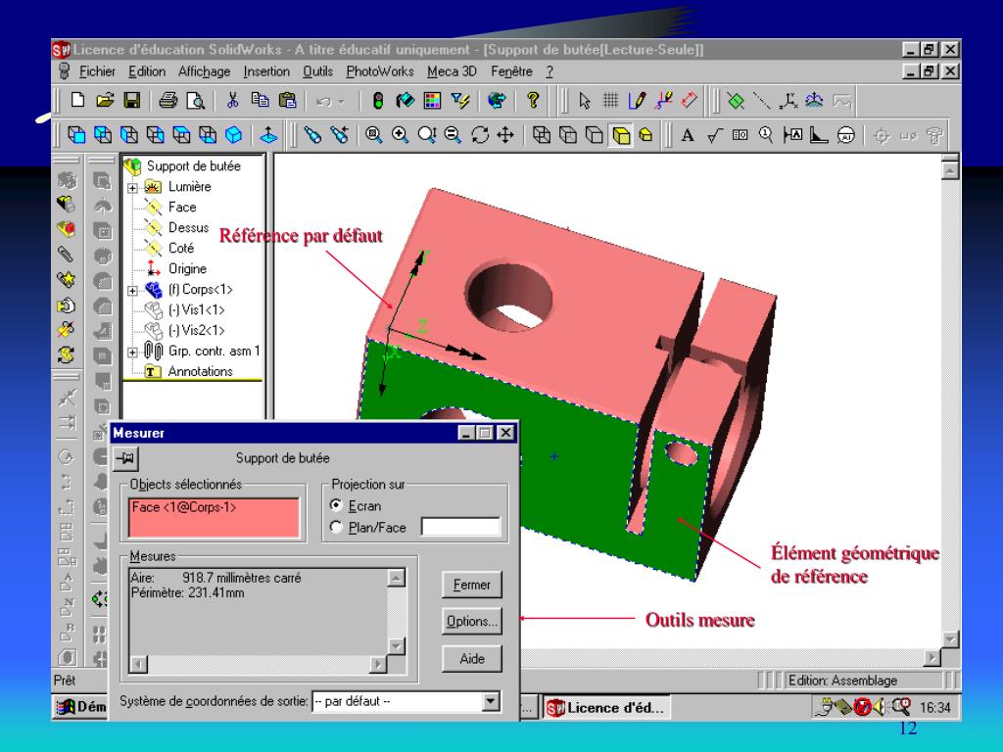Open the Affichage menu
Screen dimensions: 1003x752
[x=204, y=71]
